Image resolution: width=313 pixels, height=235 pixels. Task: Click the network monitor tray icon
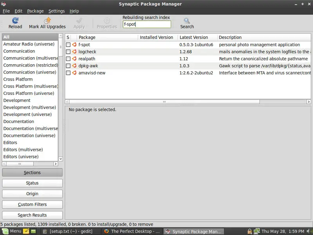click(x=257, y=231)
